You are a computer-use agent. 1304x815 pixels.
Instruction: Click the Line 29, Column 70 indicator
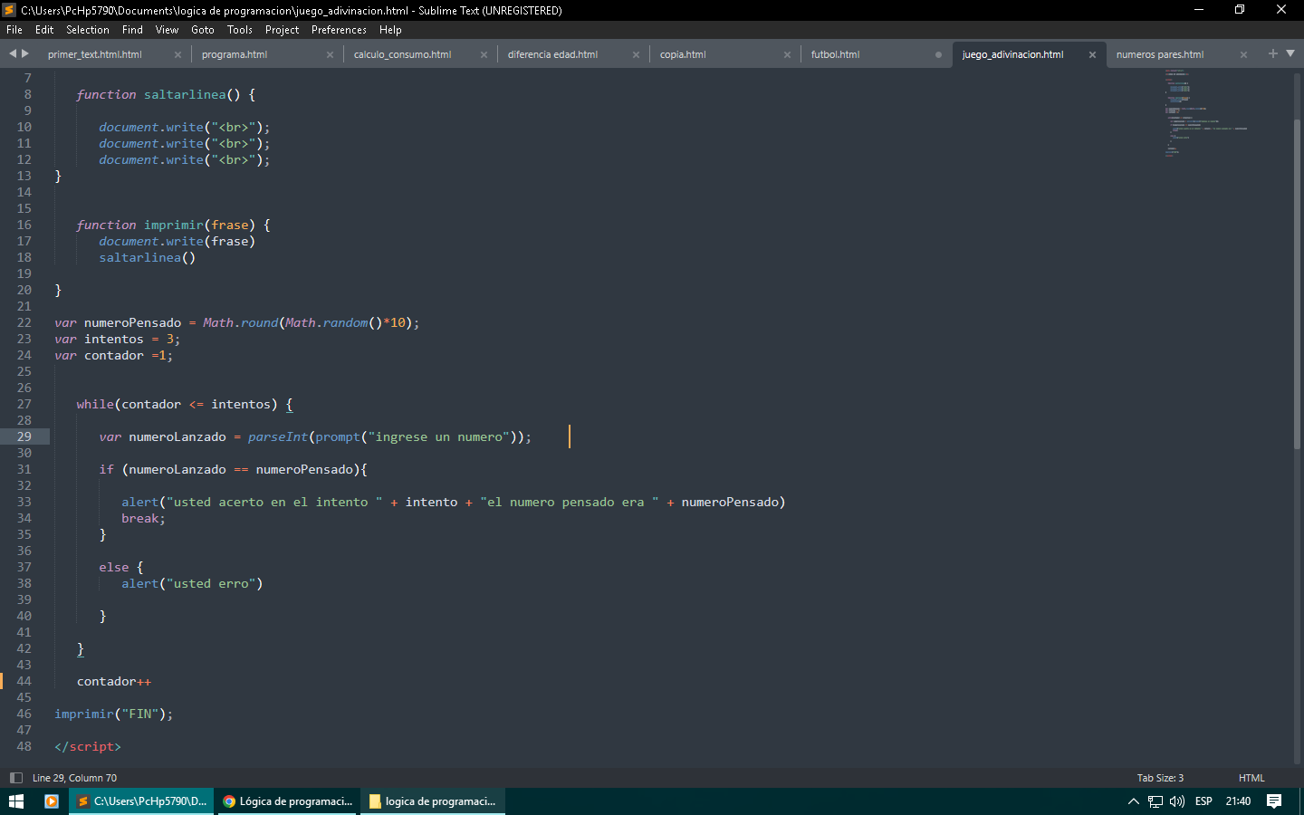[x=74, y=778]
